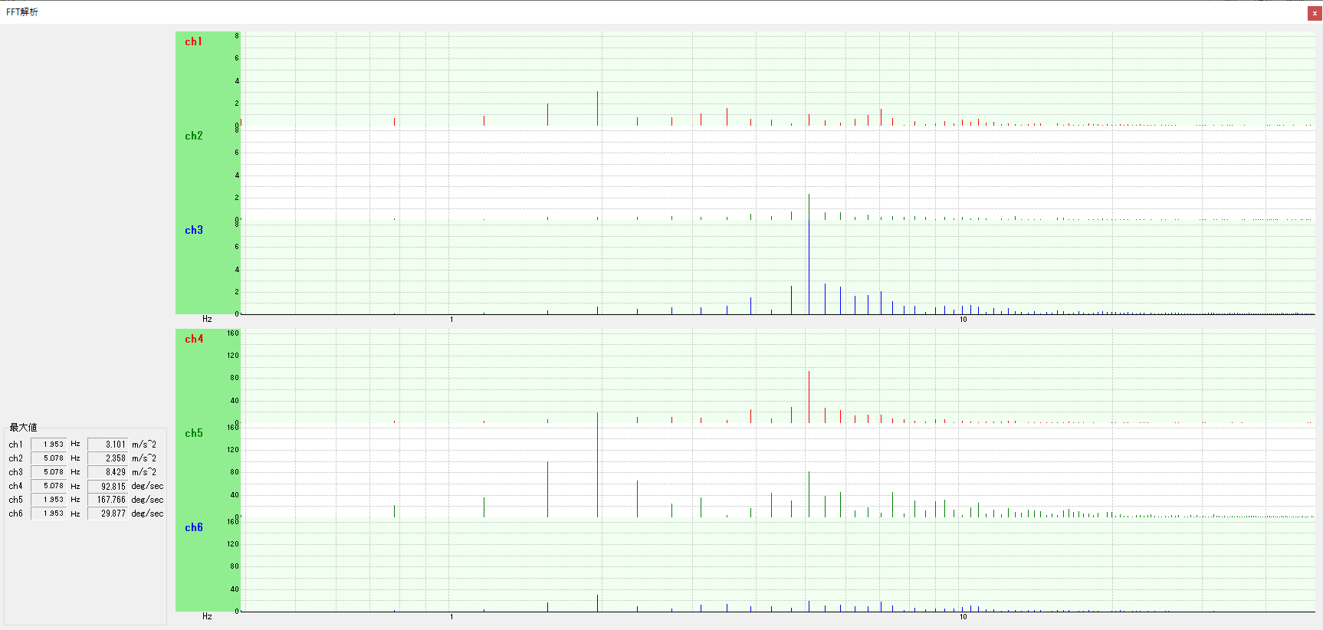Image resolution: width=1323 pixels, height=630 pixels.
Task: Select the ch5 frequency field in 最大値 panel
Action: [x=48, y=500]
